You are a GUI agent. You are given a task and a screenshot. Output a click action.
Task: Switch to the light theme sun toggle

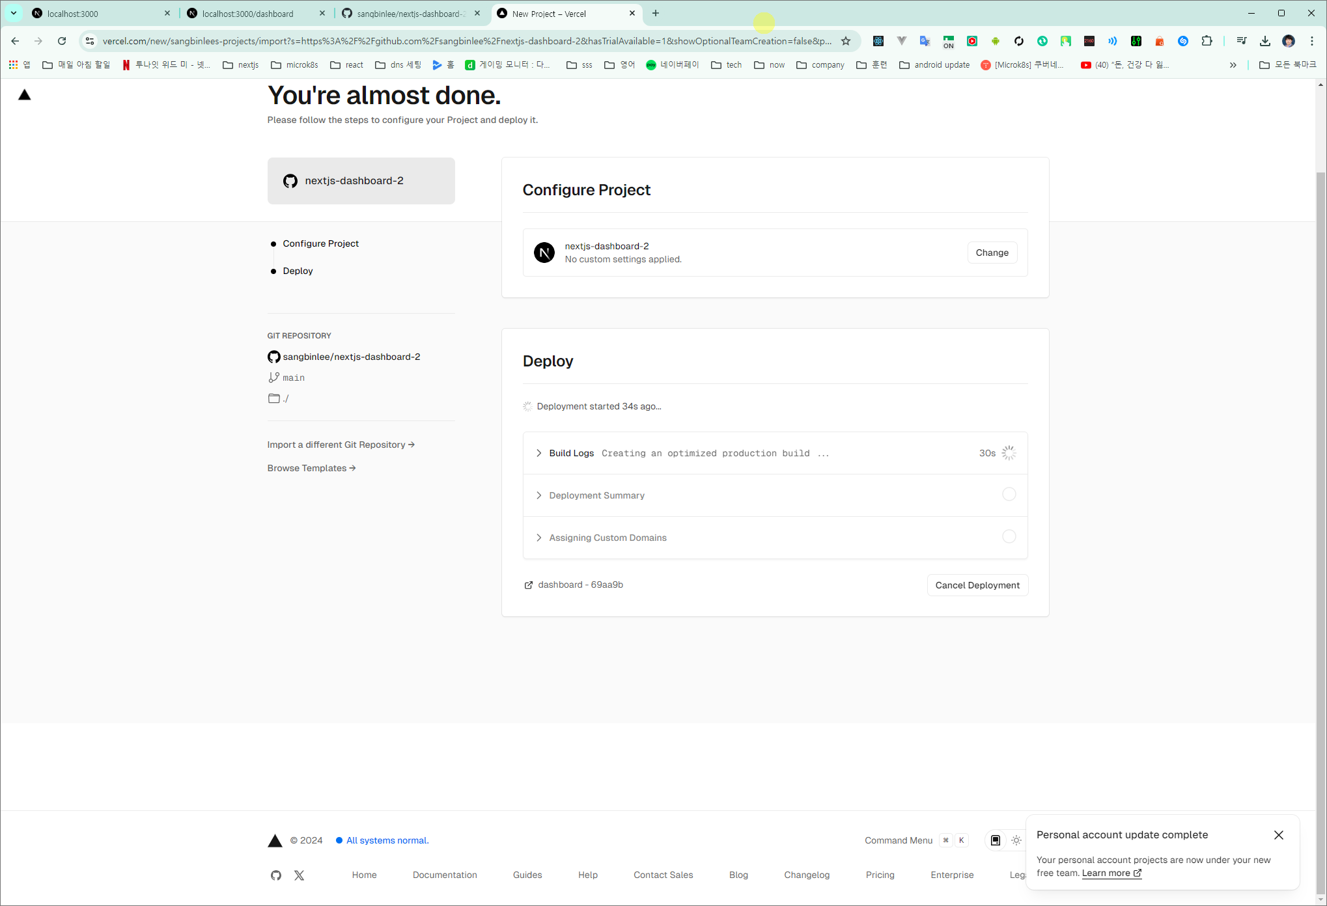coord(1016,840)
